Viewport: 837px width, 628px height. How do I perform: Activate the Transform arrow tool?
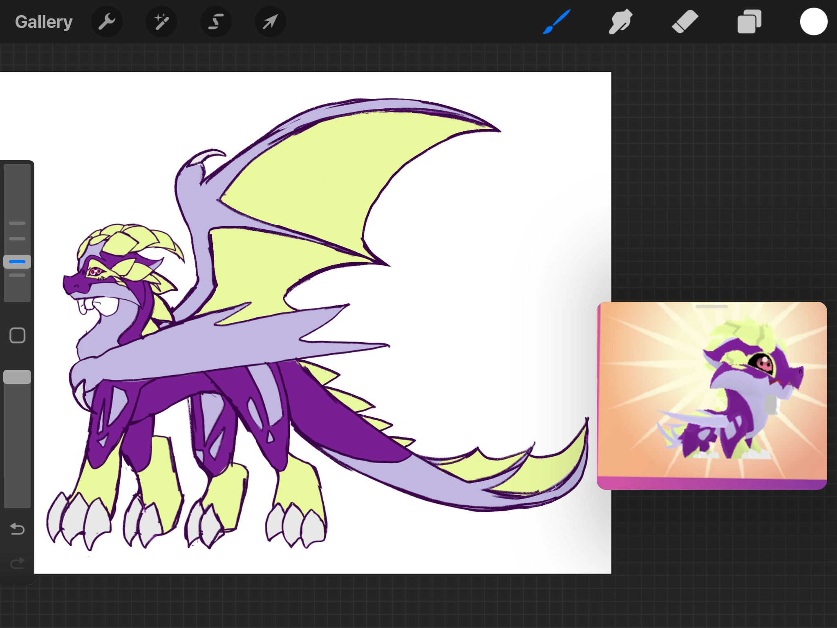[x=270, y=21]
